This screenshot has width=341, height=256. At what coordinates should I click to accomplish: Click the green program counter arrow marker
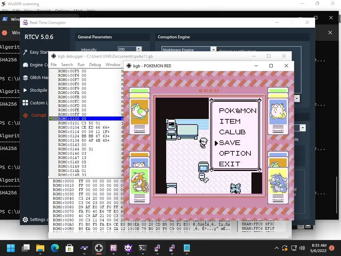(51, 119)
